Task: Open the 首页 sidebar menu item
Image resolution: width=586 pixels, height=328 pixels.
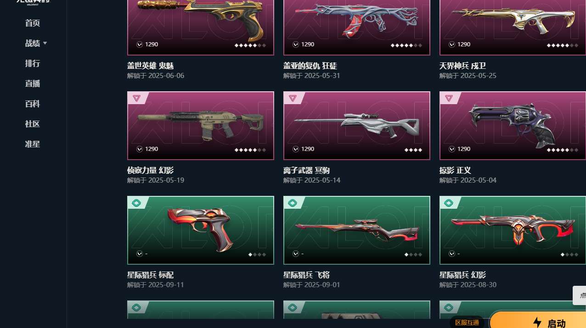Action: coord(33,23)
